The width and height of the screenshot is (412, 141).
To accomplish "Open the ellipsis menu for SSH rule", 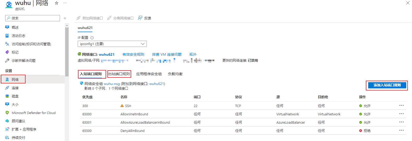I will click(x=401, y=105).
